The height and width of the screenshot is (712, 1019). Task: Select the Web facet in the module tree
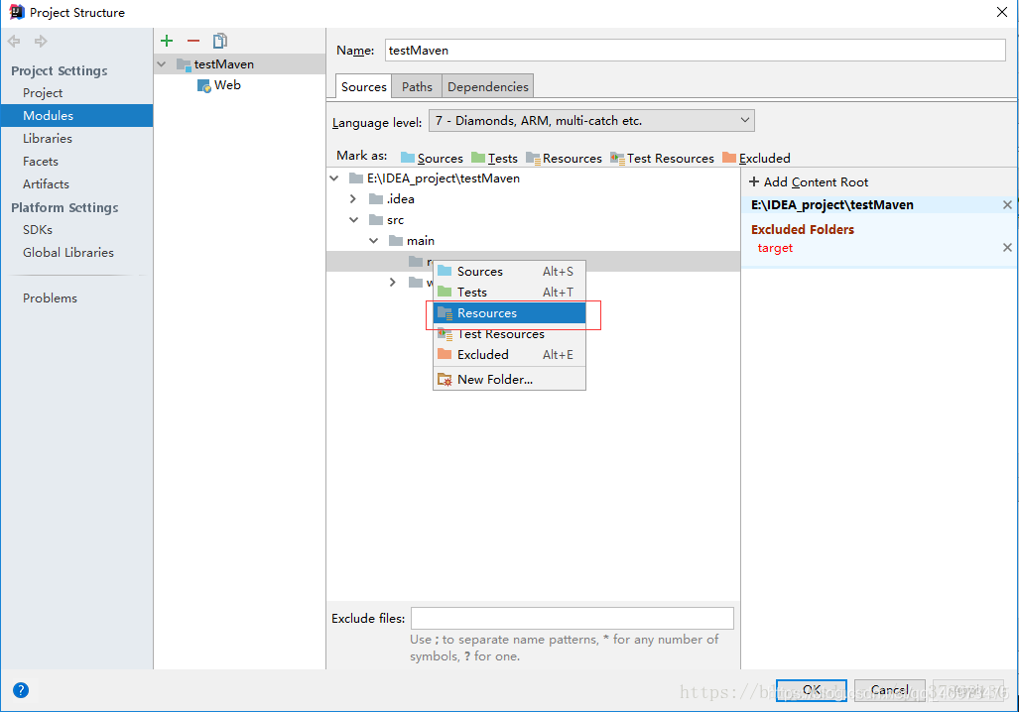coord(227,85)
